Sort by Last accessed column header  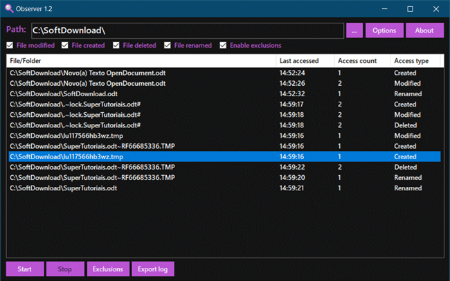[x=305, y=61]
